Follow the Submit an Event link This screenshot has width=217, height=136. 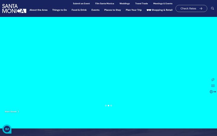pyautogui.click(x=81, y=3)
